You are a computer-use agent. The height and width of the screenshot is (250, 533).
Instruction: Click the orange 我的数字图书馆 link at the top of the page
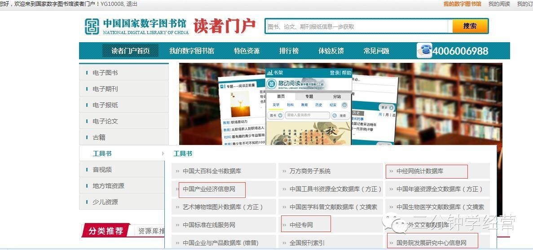pos(463,4)
